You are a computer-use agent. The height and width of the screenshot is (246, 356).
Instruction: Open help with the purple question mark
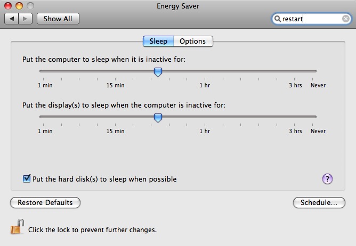327,179
